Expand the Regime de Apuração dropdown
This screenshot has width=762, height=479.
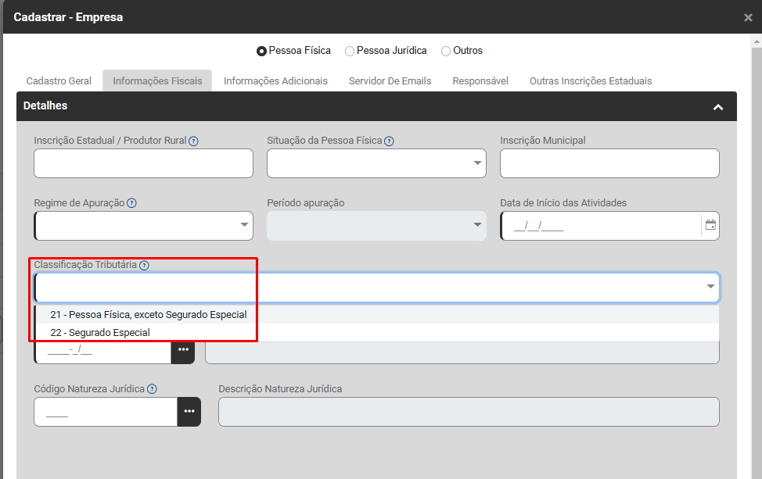tap(143, 226)
